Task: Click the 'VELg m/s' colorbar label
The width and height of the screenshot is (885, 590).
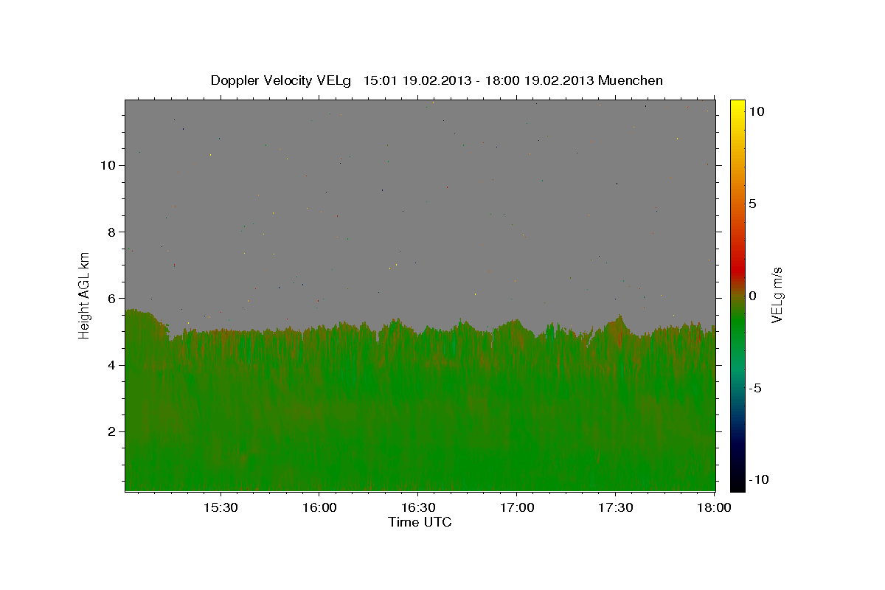Action: [x=777, y=296]
